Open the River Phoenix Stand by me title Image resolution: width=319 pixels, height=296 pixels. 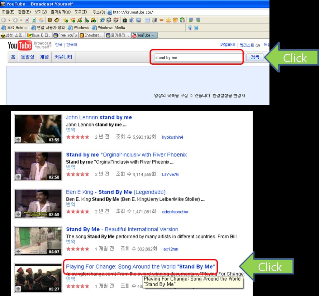pos(126,155)
